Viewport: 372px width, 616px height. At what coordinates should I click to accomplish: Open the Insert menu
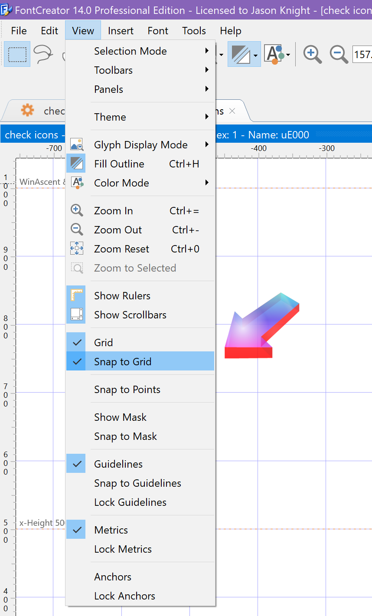coord(121,31)
